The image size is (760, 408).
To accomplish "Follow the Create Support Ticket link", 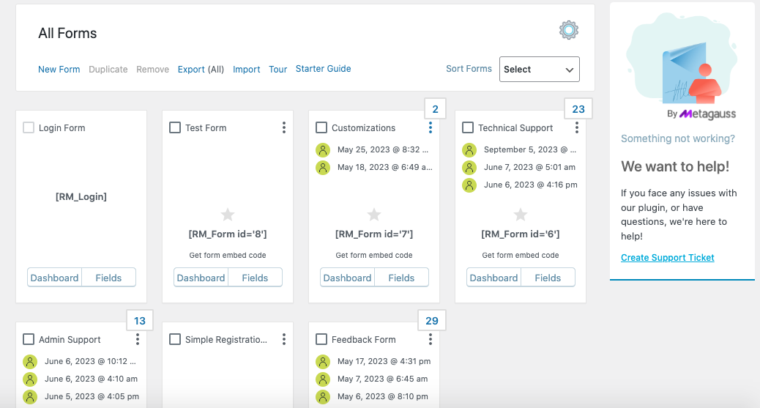I will pyautogui.click(x=668, y=258).
